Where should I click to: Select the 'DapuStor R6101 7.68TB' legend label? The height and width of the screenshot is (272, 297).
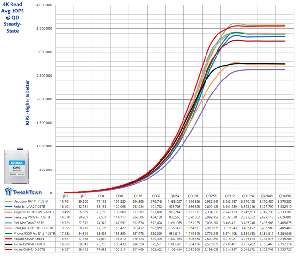coord(31,201)
